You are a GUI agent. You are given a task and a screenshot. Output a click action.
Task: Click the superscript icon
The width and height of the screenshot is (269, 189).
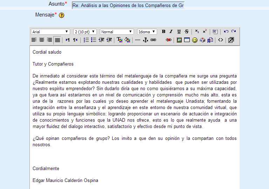click(x=204, y=32)
